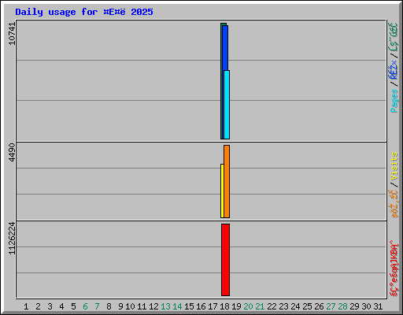The image size is (403, 315).
Task: Click the cyan Pages bar for day 18
Action: pos(227,105)
